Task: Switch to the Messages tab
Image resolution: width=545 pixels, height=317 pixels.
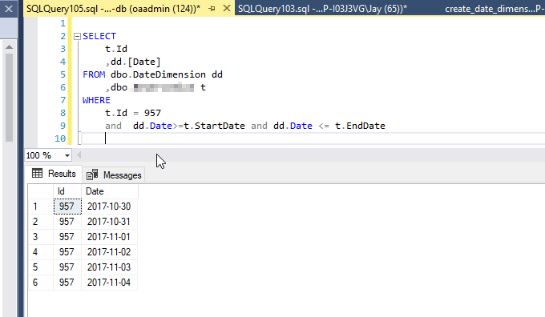Action: [114, 175]
